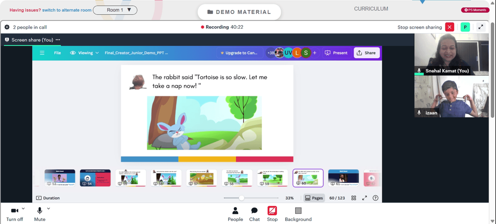Screen dimensions: 496x224
Task: Show the +38 collaborators list
Action: (x=271, y=53)
